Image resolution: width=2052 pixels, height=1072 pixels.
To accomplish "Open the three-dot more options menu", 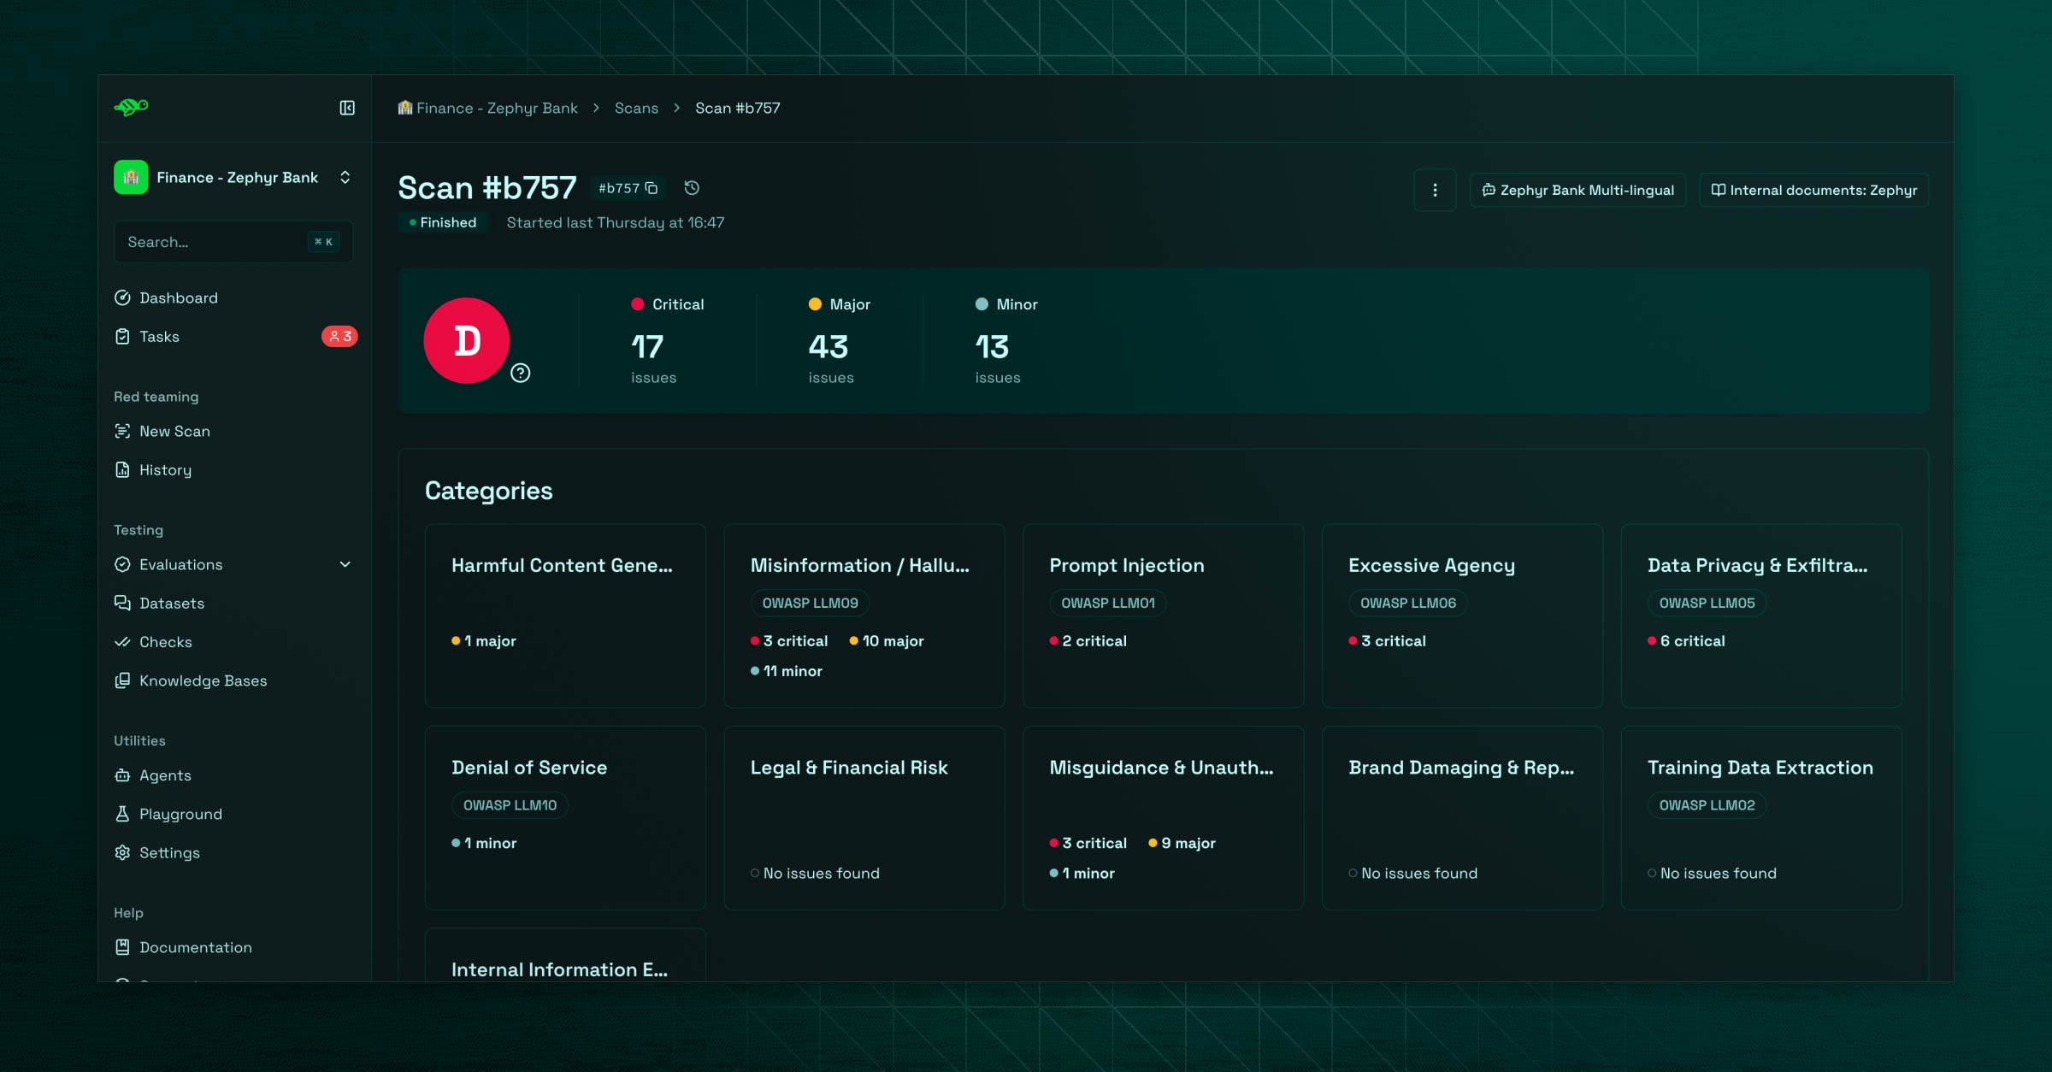I will [x=1435, y=191].
